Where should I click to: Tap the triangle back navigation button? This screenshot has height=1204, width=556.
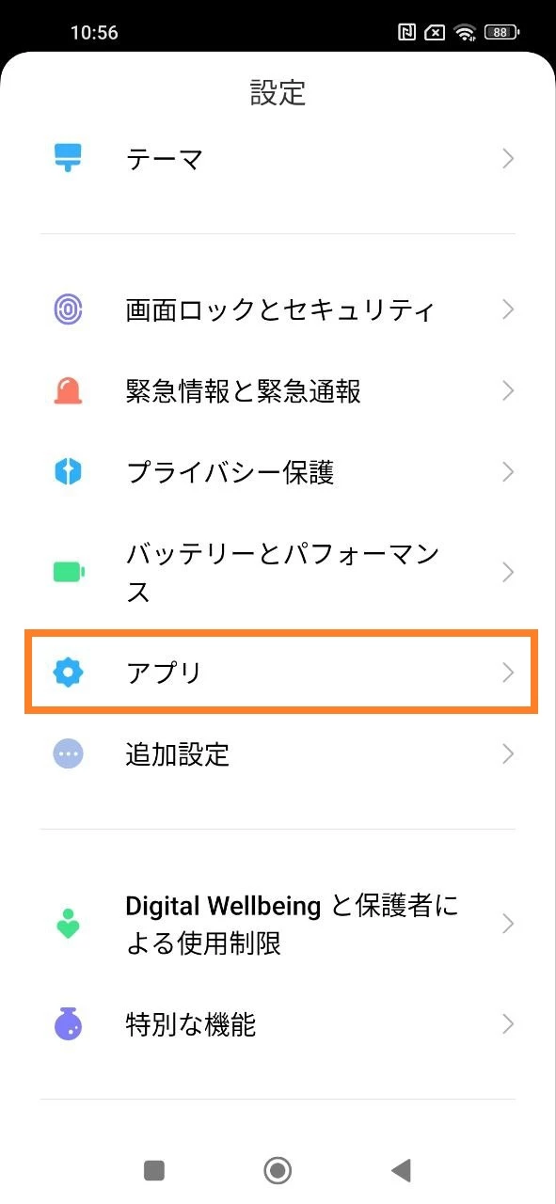point(402,1170)
